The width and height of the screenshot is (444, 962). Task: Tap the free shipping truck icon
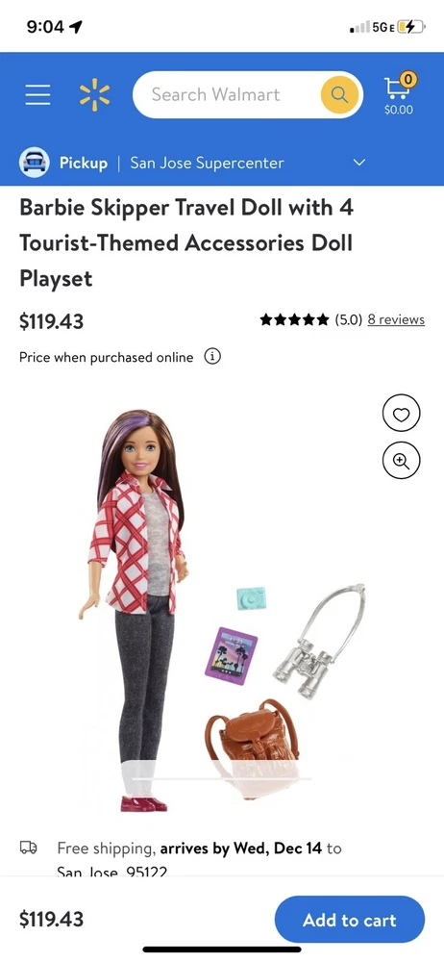[x=28, y=848]
